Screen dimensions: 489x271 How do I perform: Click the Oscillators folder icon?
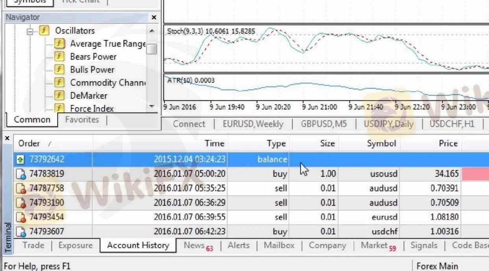pos(44,30)
